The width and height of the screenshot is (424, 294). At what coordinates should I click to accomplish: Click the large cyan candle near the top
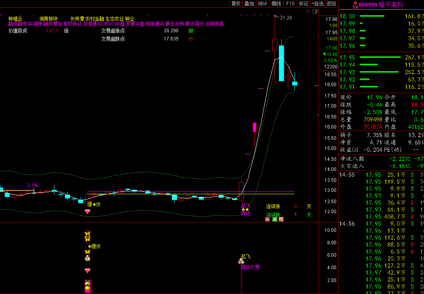click(282, 63)
